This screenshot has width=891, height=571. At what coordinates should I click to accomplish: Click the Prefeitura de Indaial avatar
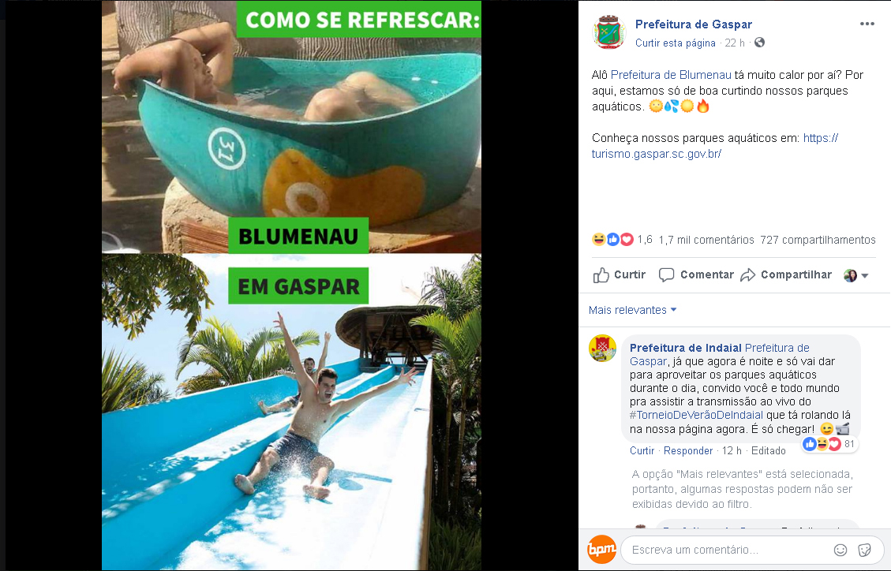[x=602, y=348]
